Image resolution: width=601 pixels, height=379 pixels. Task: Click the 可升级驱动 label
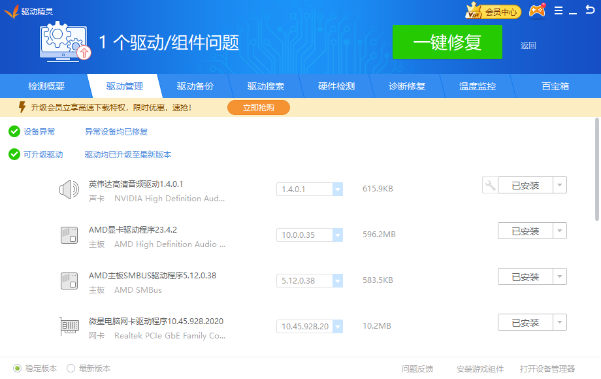pos(43,154)
